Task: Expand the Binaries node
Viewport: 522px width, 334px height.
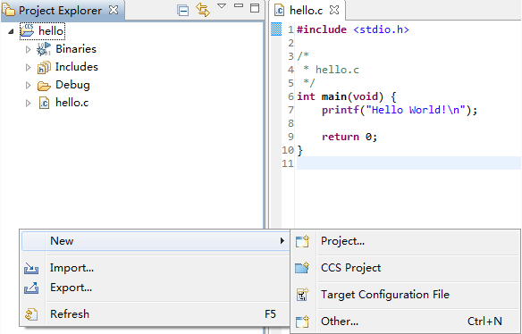Action: coord(28,49)
